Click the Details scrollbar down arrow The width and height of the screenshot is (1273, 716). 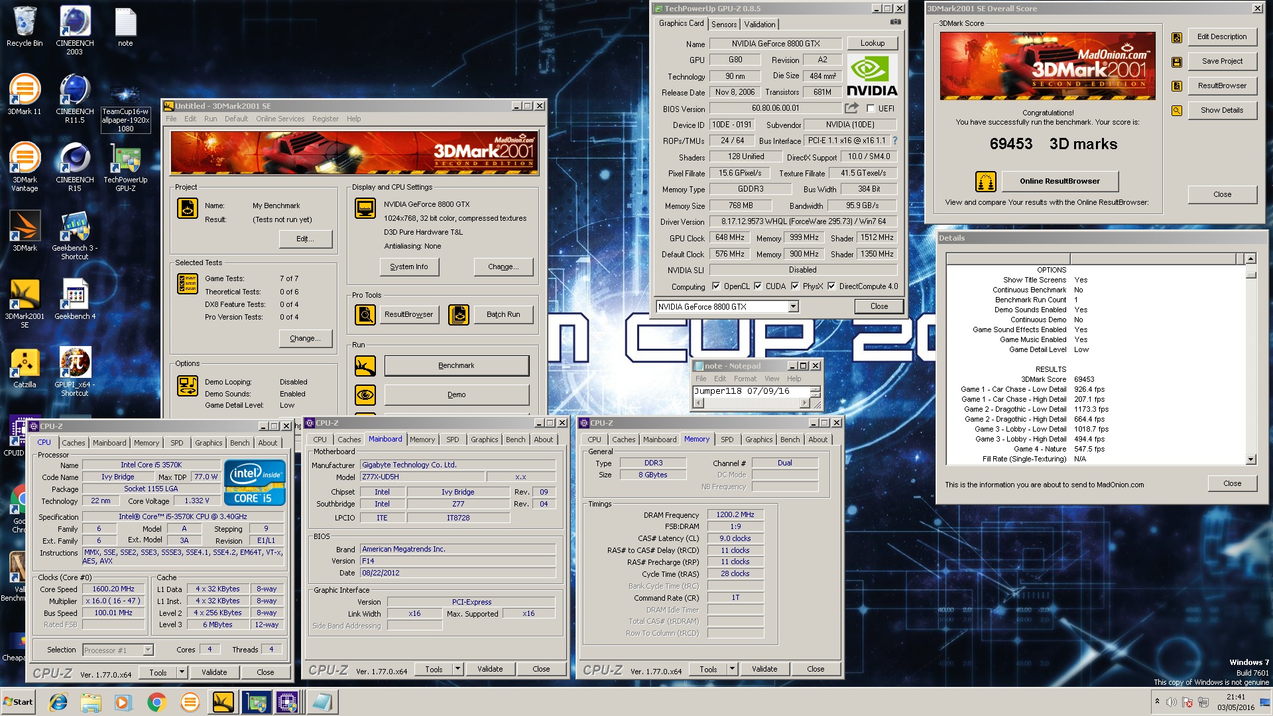click(x=1250, y=459)
